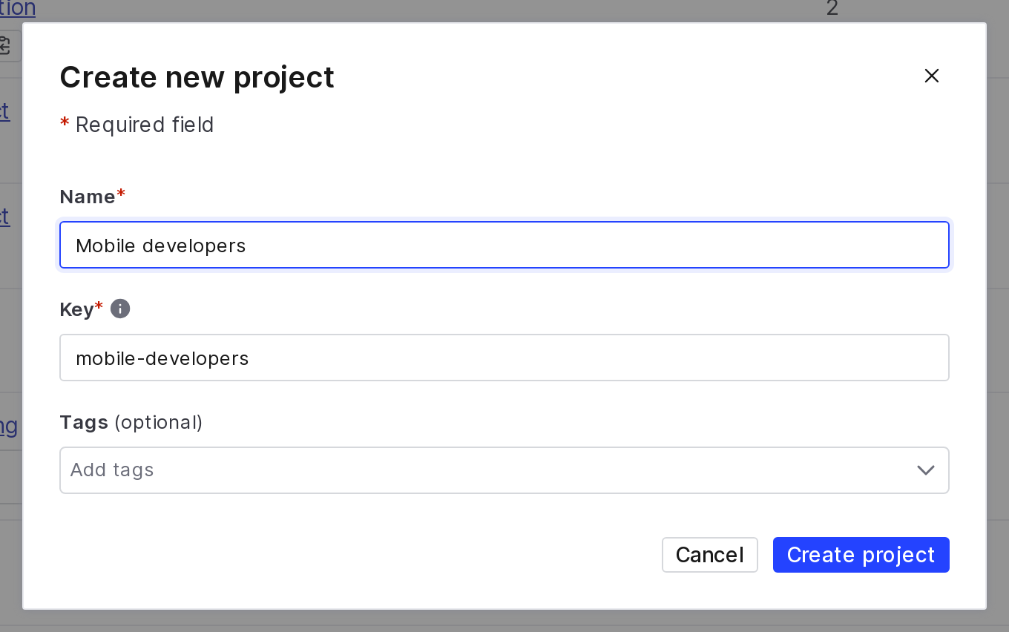Click the Tags (optional) label
Screen dimensions: 1009x632
[131, 422]
